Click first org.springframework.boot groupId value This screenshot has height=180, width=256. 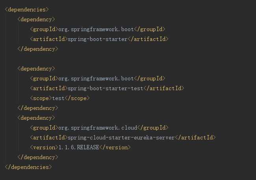pyautogui.click(x=96, y=30)
